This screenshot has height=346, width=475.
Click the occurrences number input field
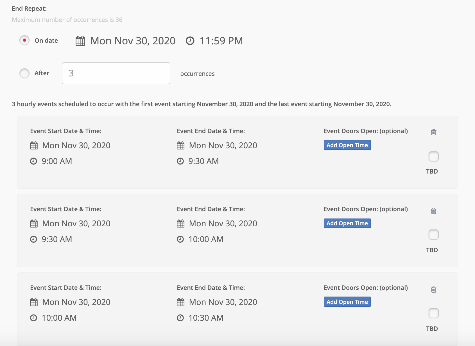click(x=116, y=73)
